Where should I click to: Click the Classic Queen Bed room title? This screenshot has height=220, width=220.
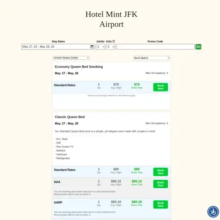[70, 117]
